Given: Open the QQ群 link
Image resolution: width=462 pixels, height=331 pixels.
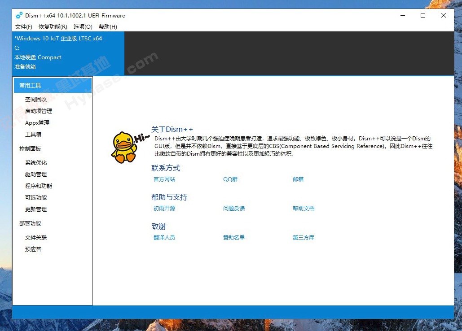Looking at the screenshot, I should (x=230, y=179).
